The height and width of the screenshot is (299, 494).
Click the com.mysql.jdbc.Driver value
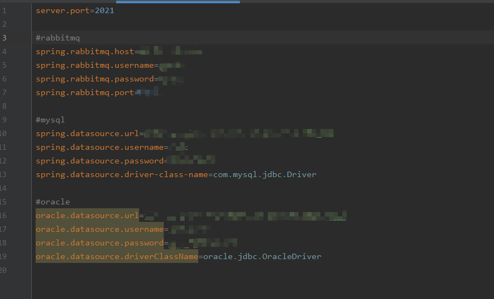click(x=265, y=174)
